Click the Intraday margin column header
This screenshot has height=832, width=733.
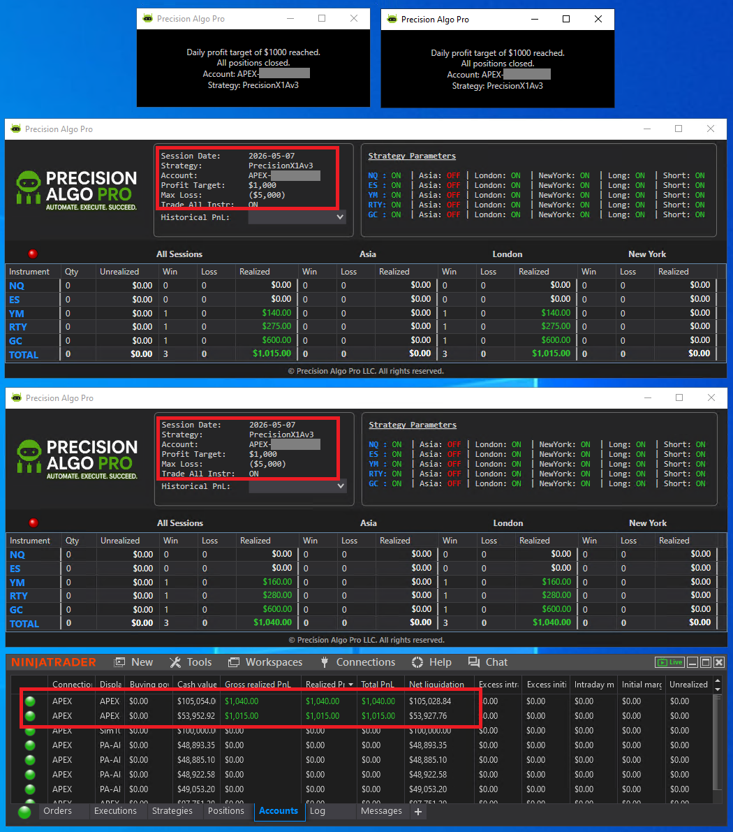pyautogui.click(x=594, y=685)
